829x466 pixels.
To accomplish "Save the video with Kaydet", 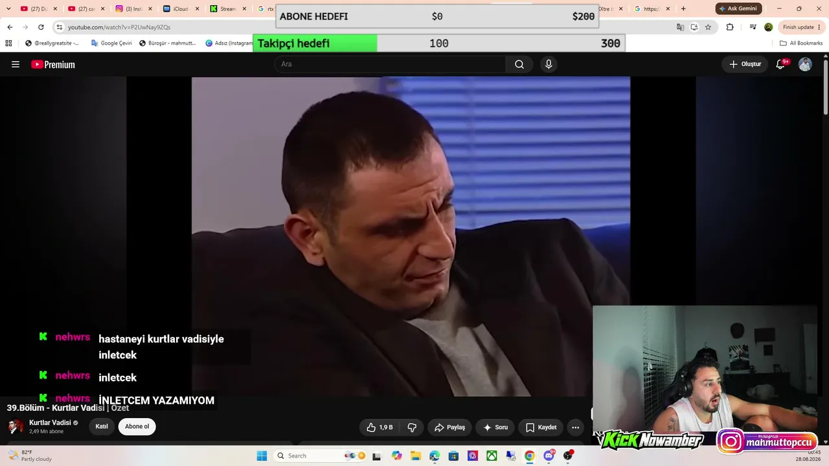I will click(541, 427).
